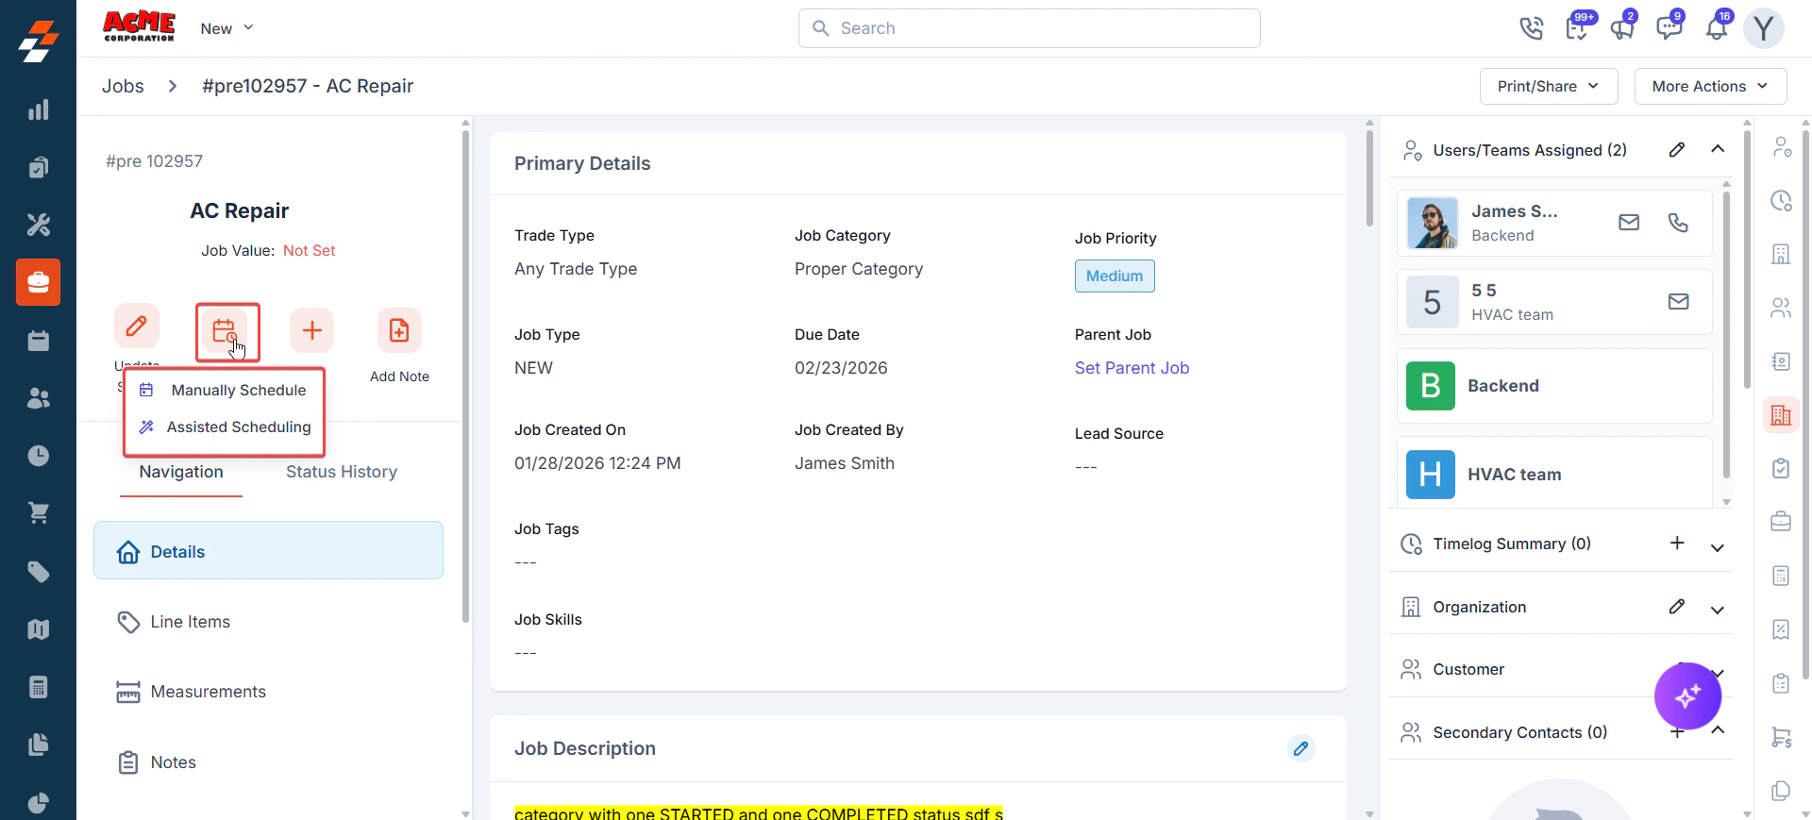Add a timelog via plus icon
This screenshot has width=1812, height=820.
tap(1677, 543)
